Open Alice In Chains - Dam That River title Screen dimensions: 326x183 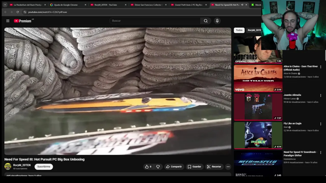[301, 68]
